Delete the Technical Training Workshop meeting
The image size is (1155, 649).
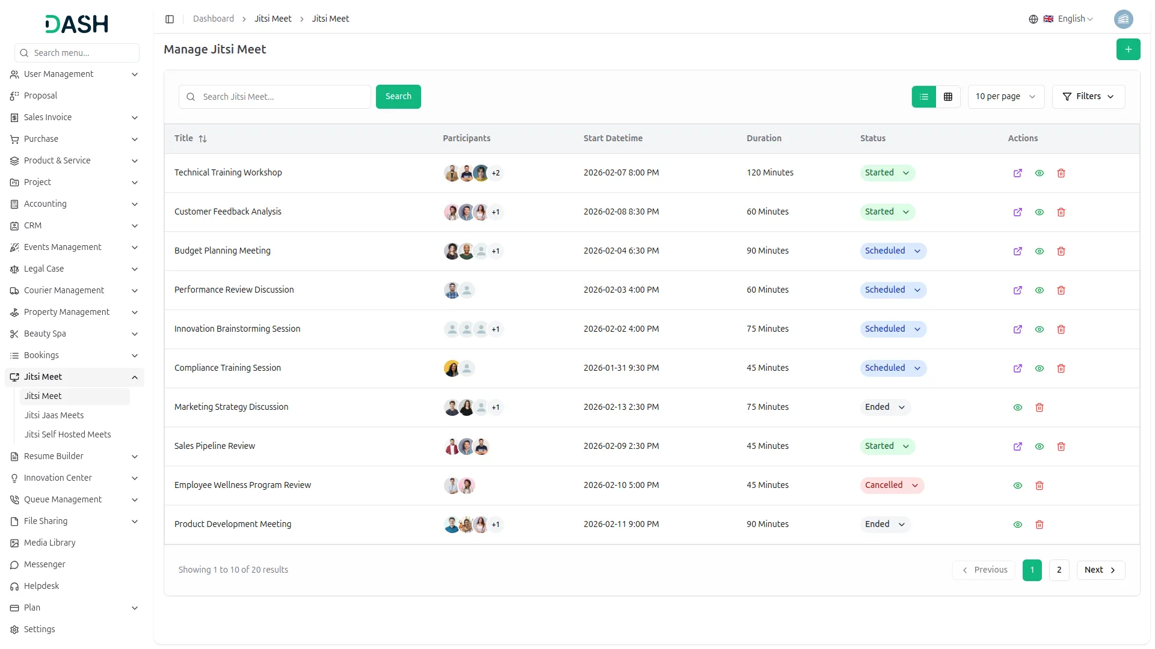coord(1061,173)
